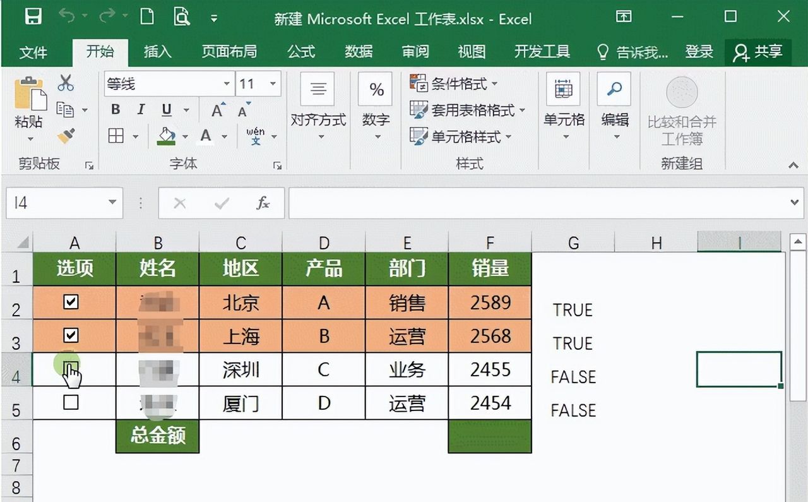808x502 pixels.
Task: Click 登录 (Sign in)
Action: point(699,52)
